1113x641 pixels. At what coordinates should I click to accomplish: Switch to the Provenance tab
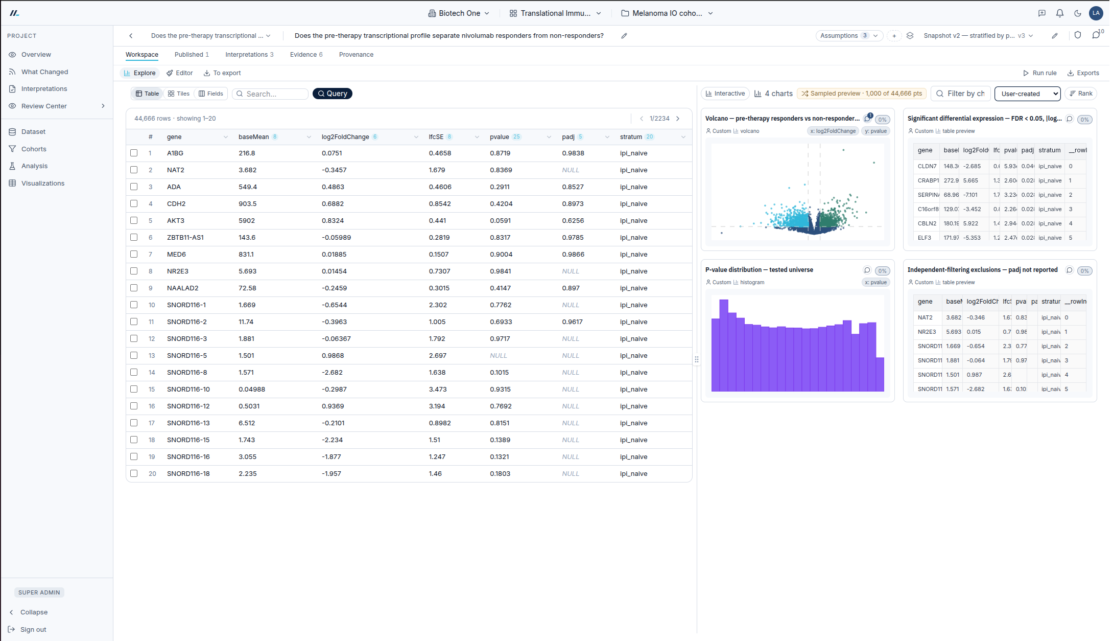coord(356,55)
